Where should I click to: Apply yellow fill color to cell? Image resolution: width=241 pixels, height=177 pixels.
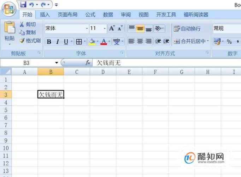coord(92,42)
